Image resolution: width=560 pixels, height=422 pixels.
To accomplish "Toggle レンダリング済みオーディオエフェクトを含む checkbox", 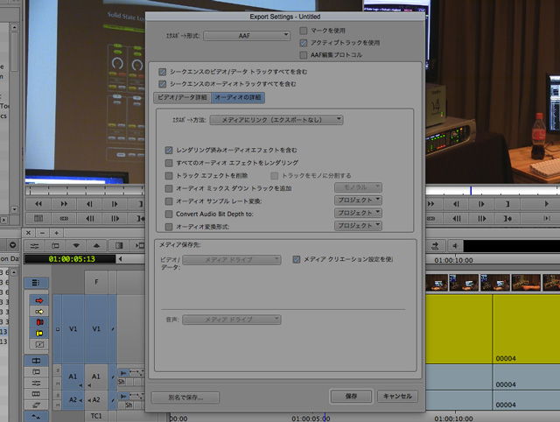I will point(169,150).
